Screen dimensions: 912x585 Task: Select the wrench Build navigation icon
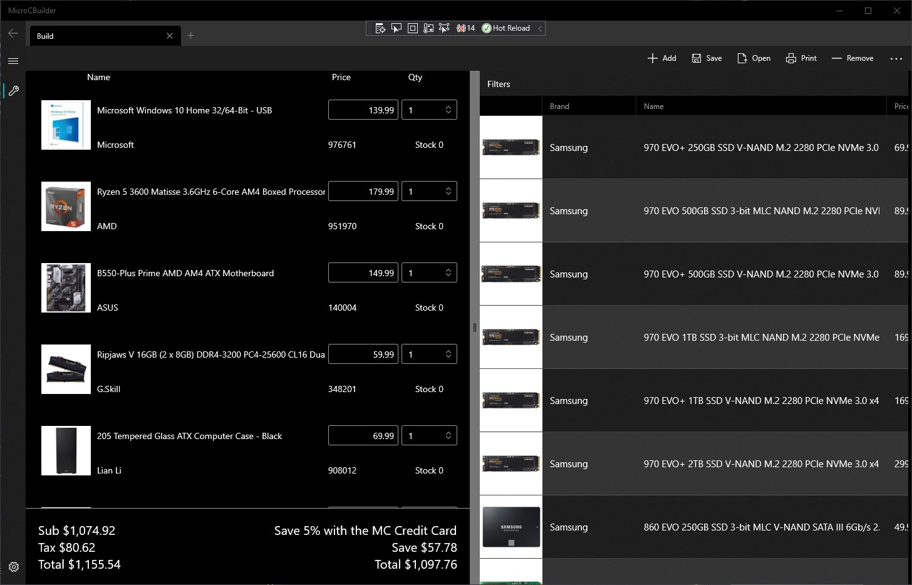[x=14, y=91]
